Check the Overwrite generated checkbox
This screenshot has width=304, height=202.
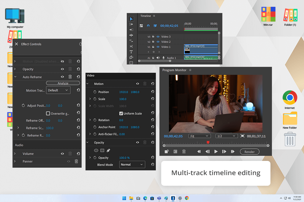[48, 113]
